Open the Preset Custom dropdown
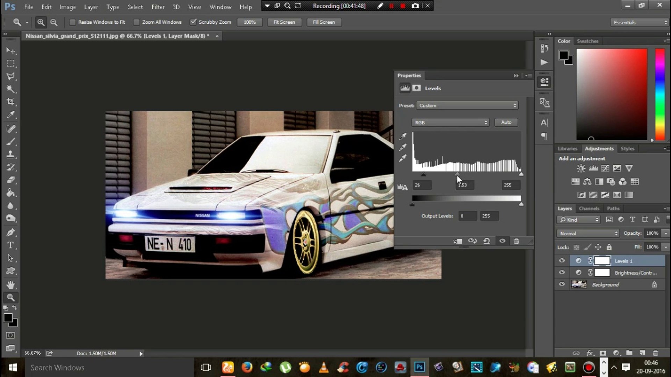Viewport: 671px width, 377px height. 467,105
